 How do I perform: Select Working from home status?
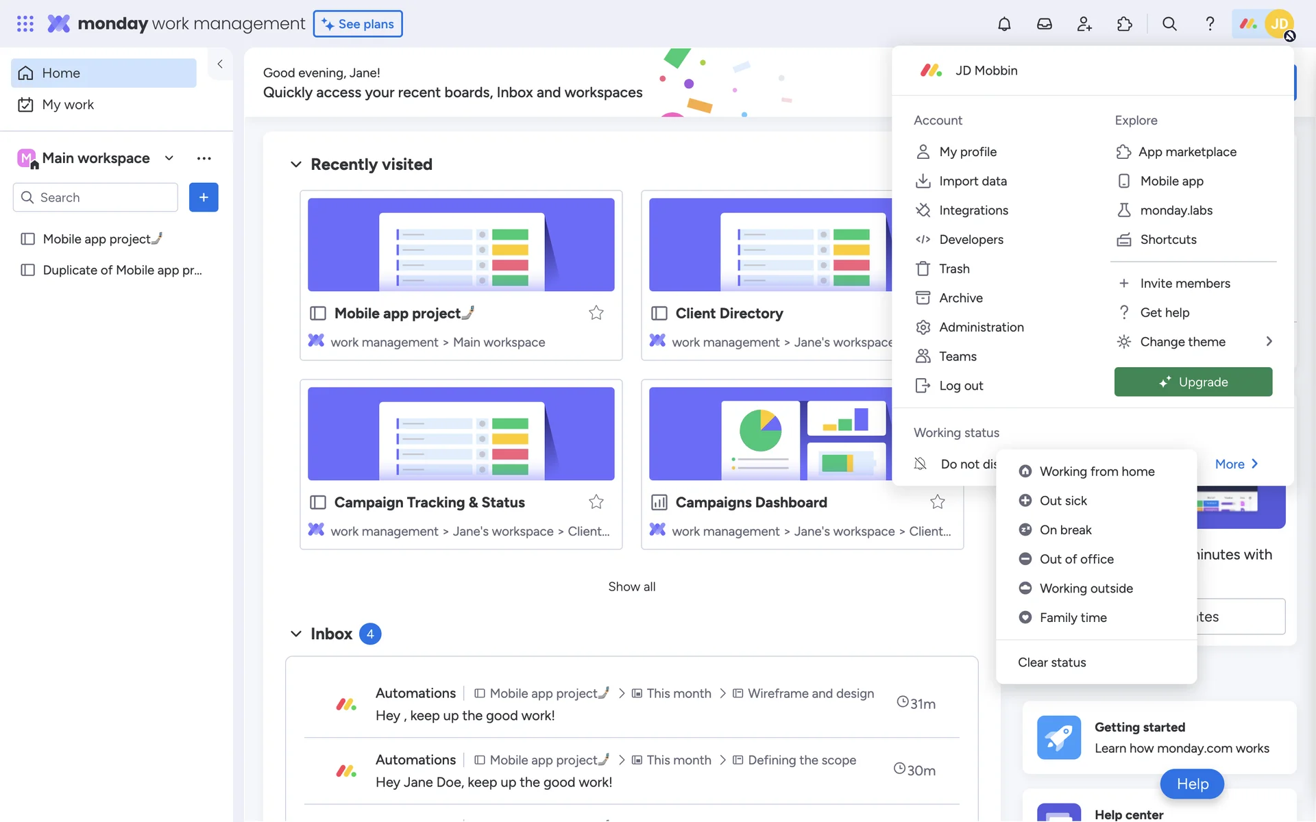1096,471
